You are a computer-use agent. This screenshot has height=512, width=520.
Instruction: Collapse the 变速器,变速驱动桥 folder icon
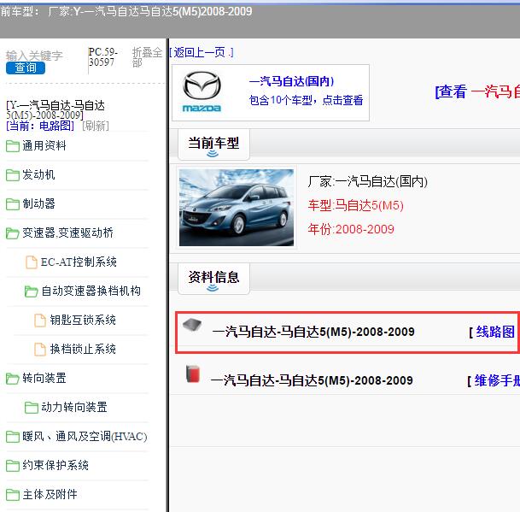pos(13,233)
